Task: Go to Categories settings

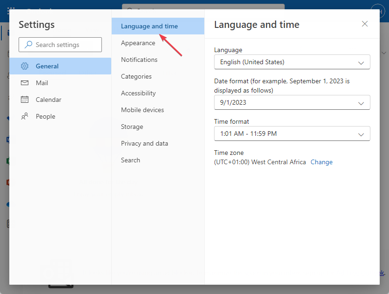Action: coord(136,76)
